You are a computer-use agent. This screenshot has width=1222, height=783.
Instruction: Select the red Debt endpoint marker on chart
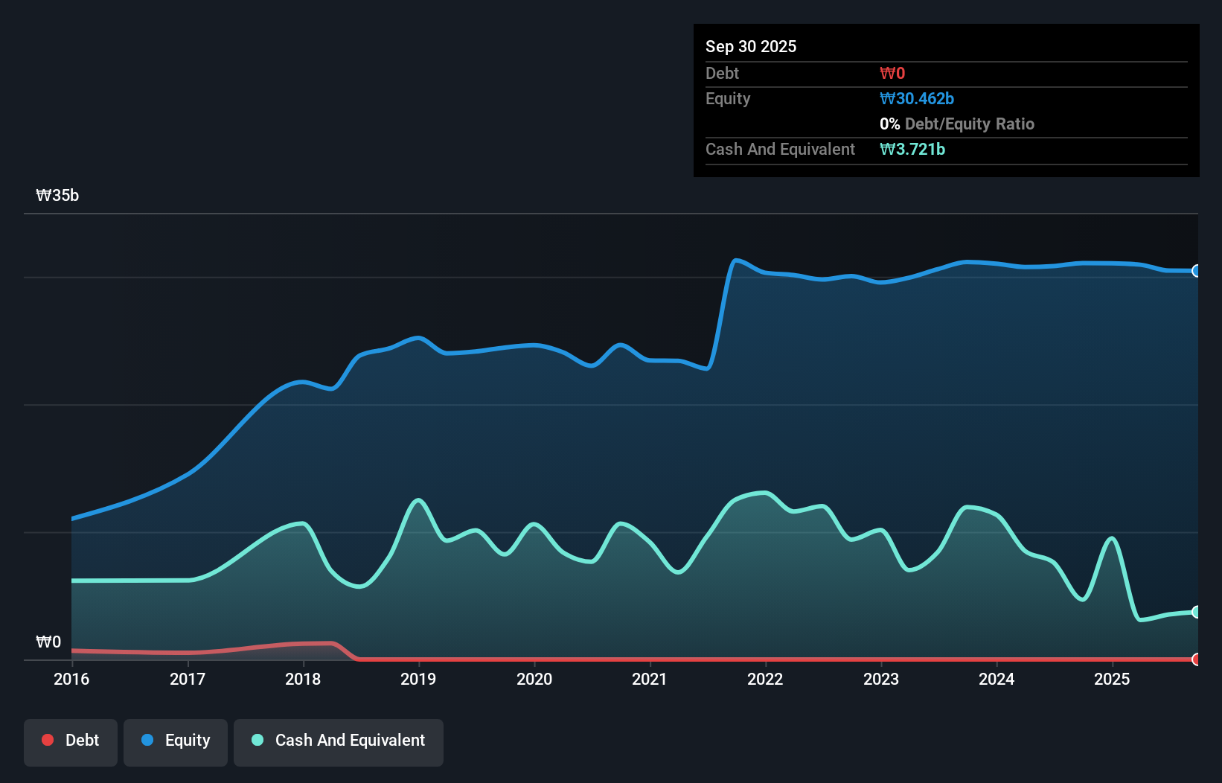click(1196, 659)
